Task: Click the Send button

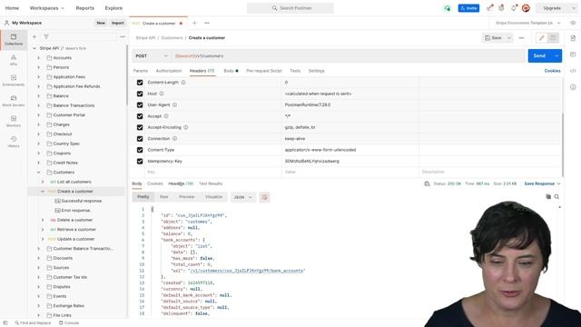Action: coord(539,56)
